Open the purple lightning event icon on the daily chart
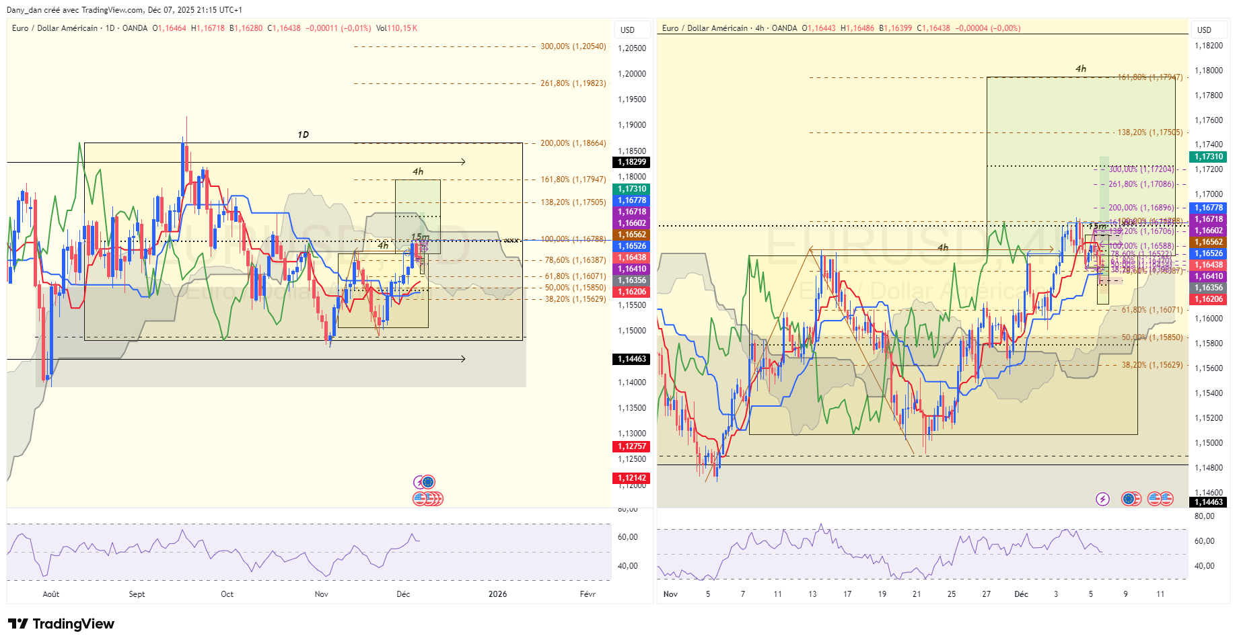The height and width of the screenshot is (644, 1237). click(419, 482)
